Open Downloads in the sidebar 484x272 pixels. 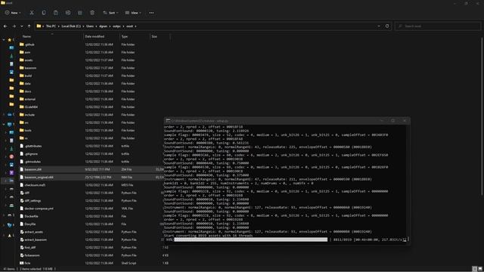pos(11,56)
